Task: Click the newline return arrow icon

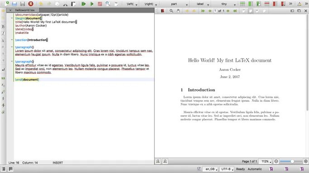Action: pyautogui.click(x=3, y=69)
